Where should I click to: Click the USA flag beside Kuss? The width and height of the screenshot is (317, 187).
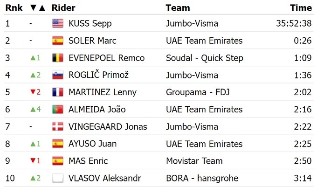tap(57, 23)
